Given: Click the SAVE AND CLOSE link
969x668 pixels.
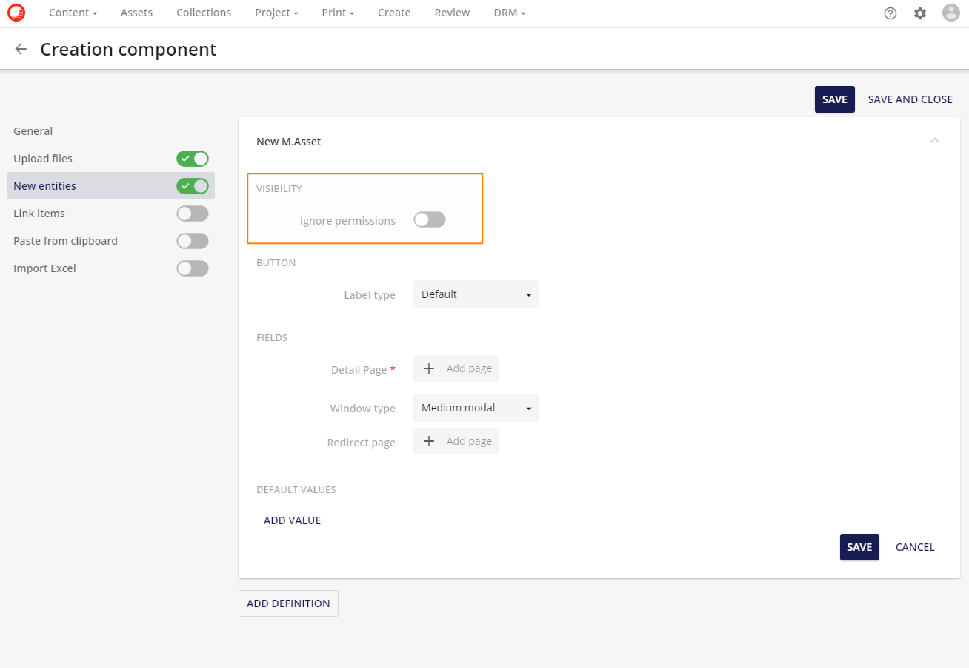Looking at the screenshot, I should (x=910, y=99).
